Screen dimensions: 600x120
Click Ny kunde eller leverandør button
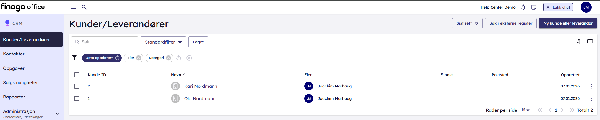tap(568, 23)
